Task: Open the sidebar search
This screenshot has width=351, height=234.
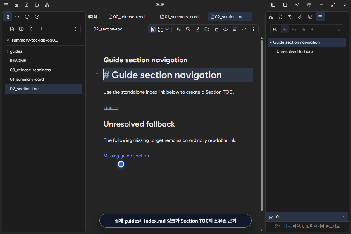Action: pyautogui.click(x=17, y=17)
